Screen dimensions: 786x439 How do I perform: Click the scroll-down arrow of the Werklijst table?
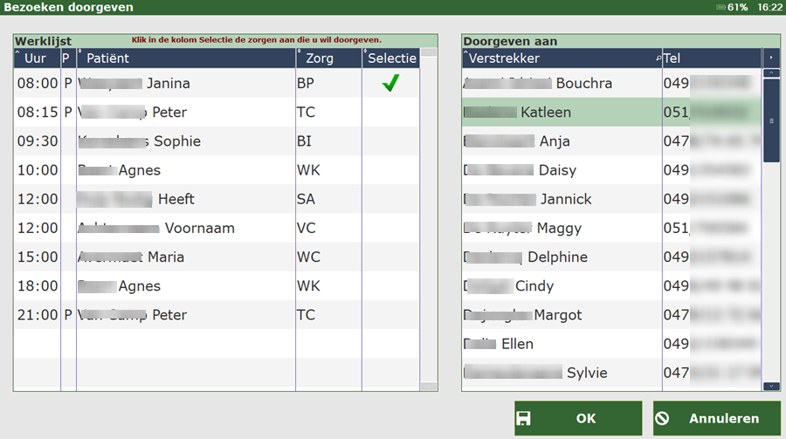429,386
